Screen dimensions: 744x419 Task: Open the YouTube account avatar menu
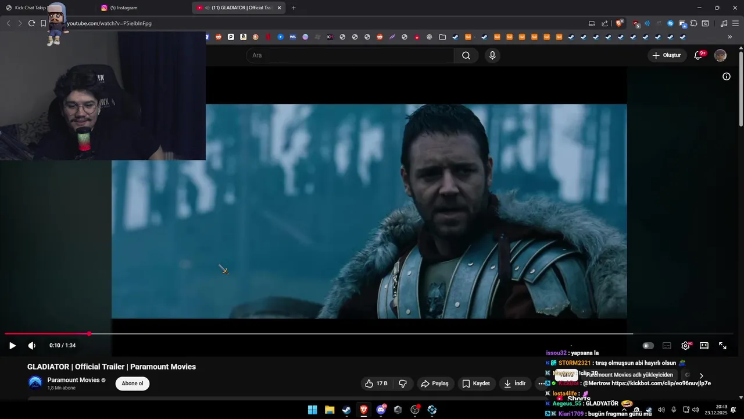pos(720,55)
